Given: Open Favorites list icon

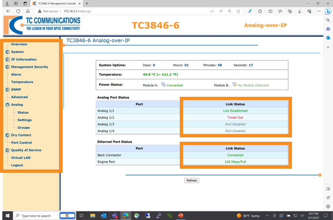Looking at the screenshot, I should click(280, 11).
